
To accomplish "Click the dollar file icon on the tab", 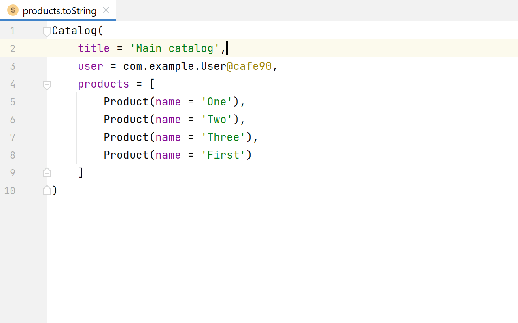I will click(x=13, y=10).
